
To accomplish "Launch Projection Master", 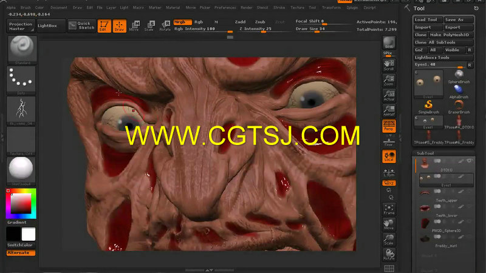I will click(x=21, y=26).
